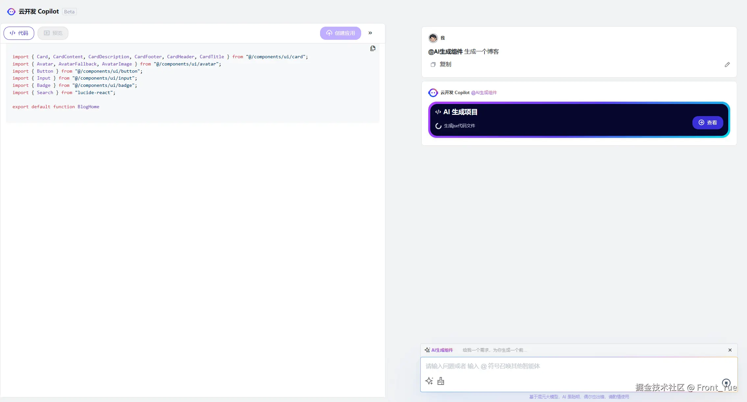
Task: Switch to the 代码 tab
Action: (x=19, y=33)
